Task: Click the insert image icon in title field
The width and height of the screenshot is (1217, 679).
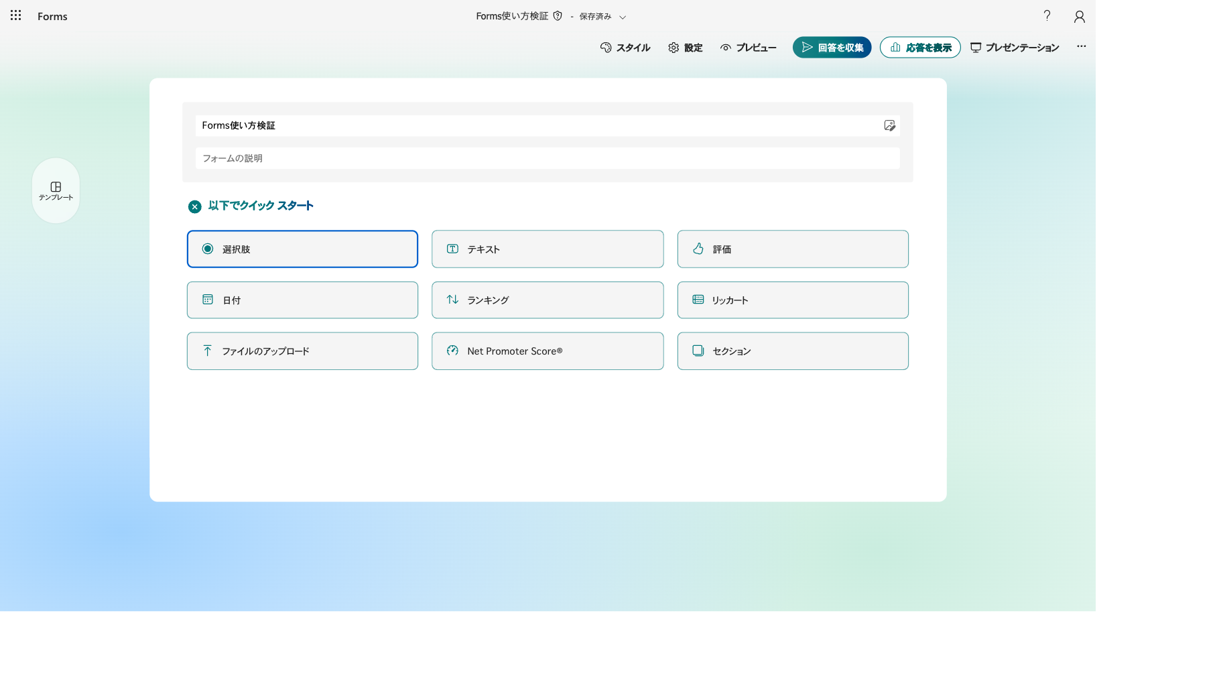Action: pos(889,125)
